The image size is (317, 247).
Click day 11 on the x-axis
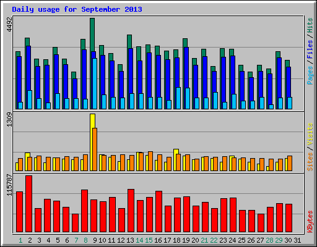coord(111,240)
